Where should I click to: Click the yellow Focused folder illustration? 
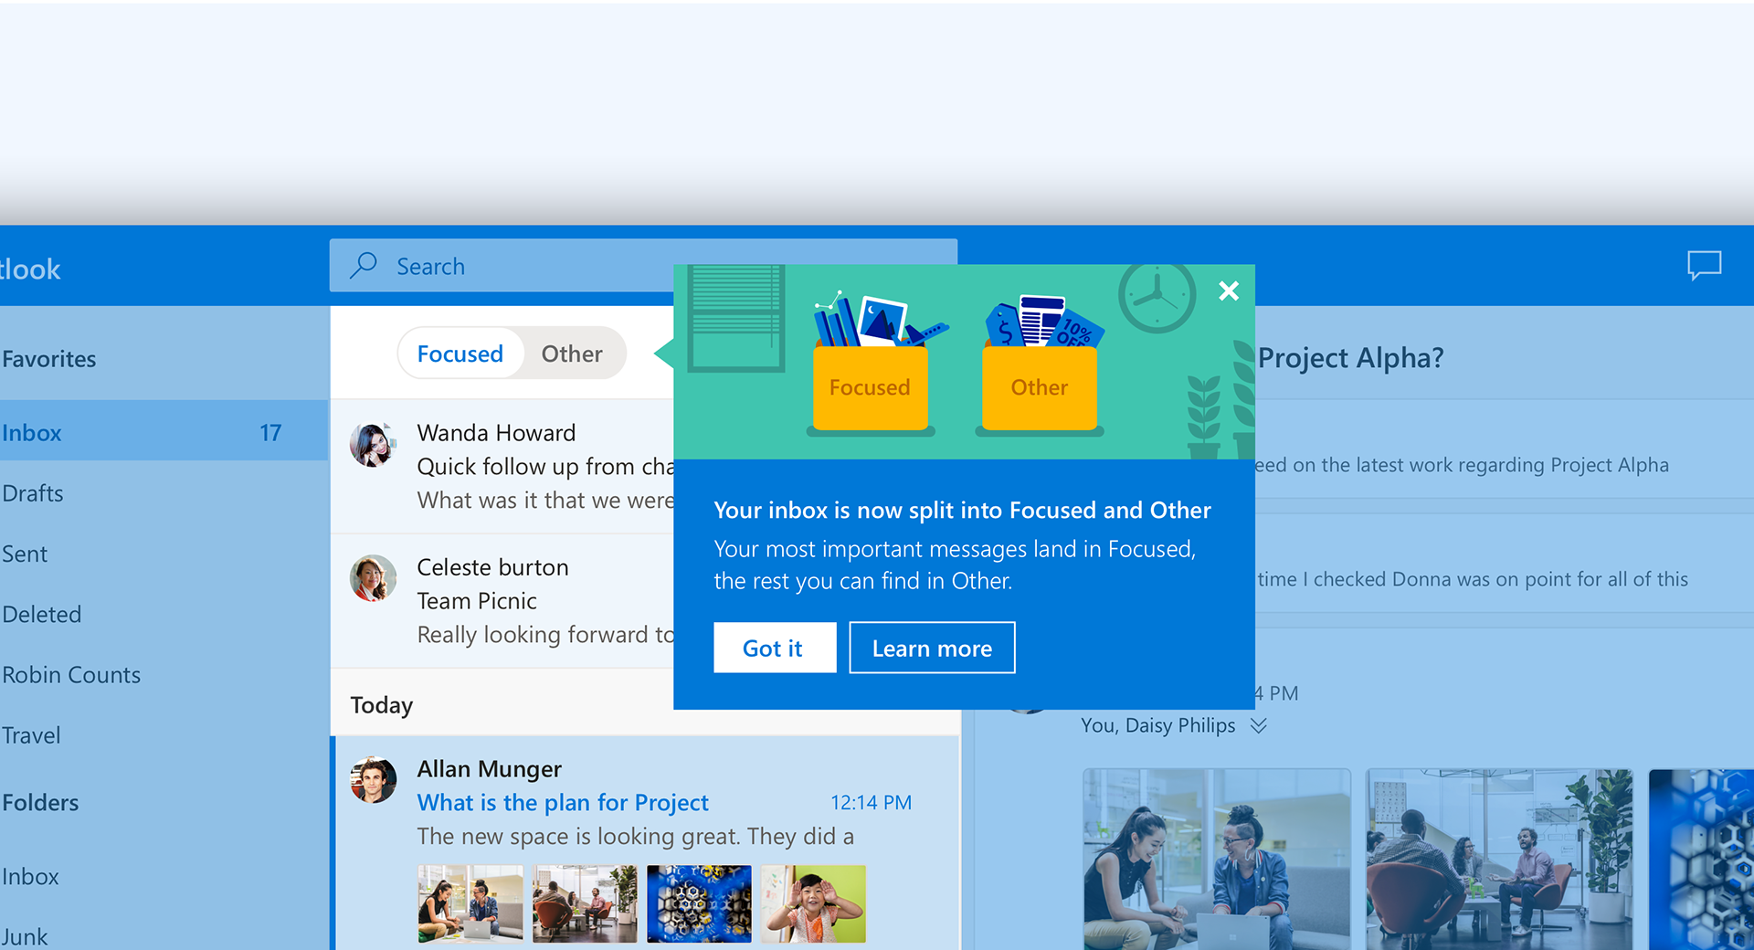coord(870,387)
